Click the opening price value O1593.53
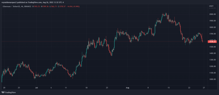The height and width of the screenshot is (95, 219). click(36, 6)
